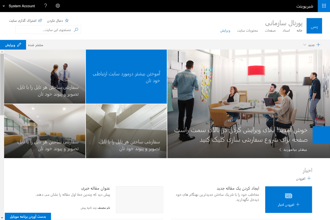Click the help question mark icon
330x220 pixels.
point(46,6)
